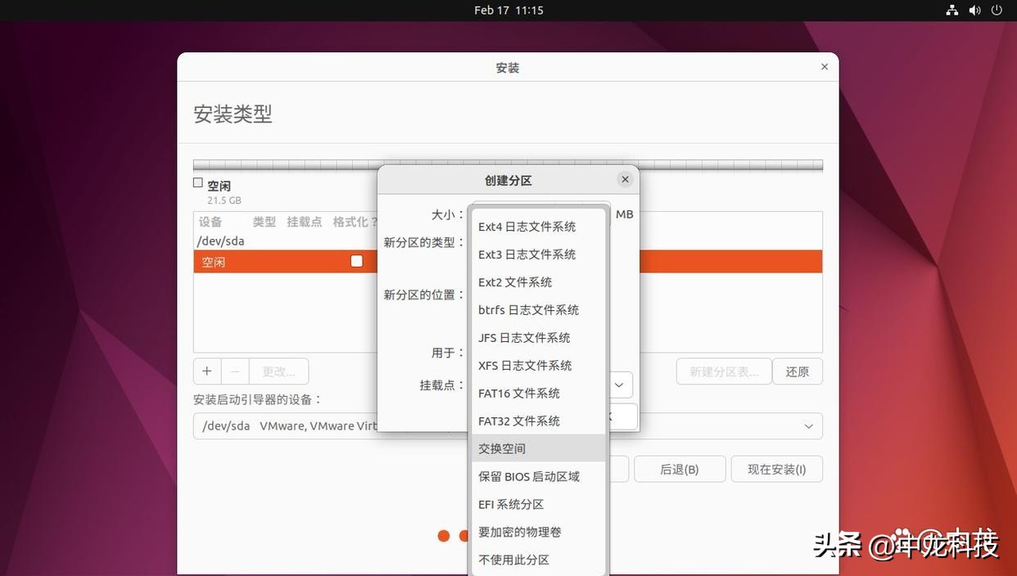This screenshot has width=1017, height=576.
Task: Click the first red installer page indicator dot
Action: (443, 534)
